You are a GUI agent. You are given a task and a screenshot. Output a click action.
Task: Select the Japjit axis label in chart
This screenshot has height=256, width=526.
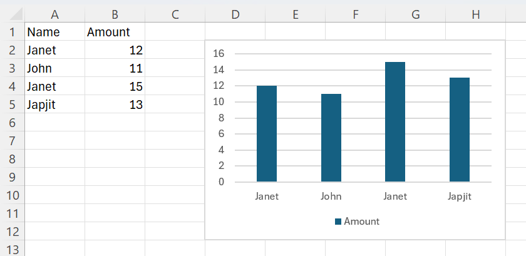pyautogui.click(x=459, y=197)
